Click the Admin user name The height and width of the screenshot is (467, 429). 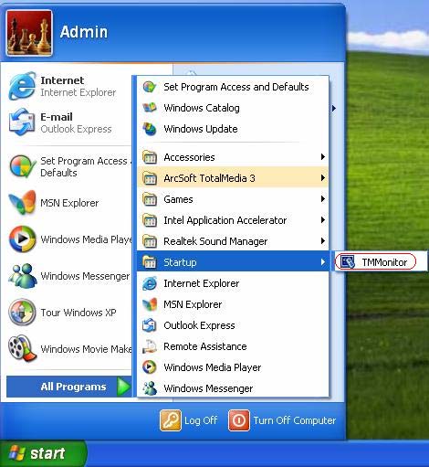tap(84, 32)
